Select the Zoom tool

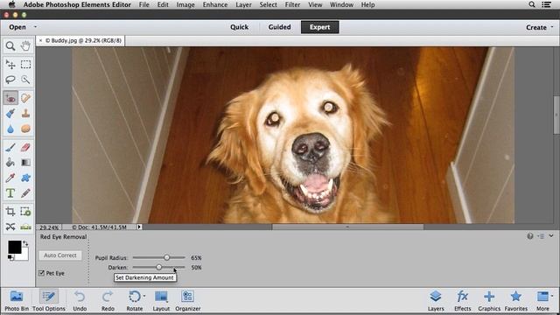(x=10, y=46)
